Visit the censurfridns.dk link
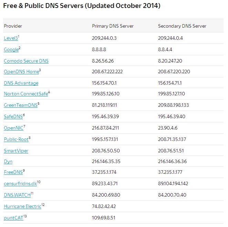228x227 pixels. pyautogui.click(x=20, y=183)
